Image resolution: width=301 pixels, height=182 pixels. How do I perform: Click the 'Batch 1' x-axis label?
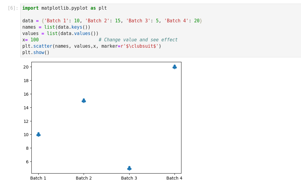38,178
